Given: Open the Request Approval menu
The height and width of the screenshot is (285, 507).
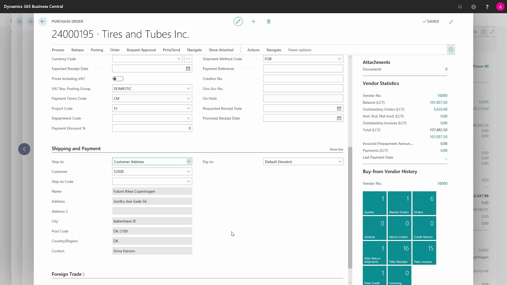Looking at the screenshot, I should (x=141, y=50).
